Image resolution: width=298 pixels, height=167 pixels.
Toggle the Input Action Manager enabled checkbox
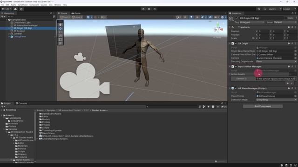coord(236,67)
